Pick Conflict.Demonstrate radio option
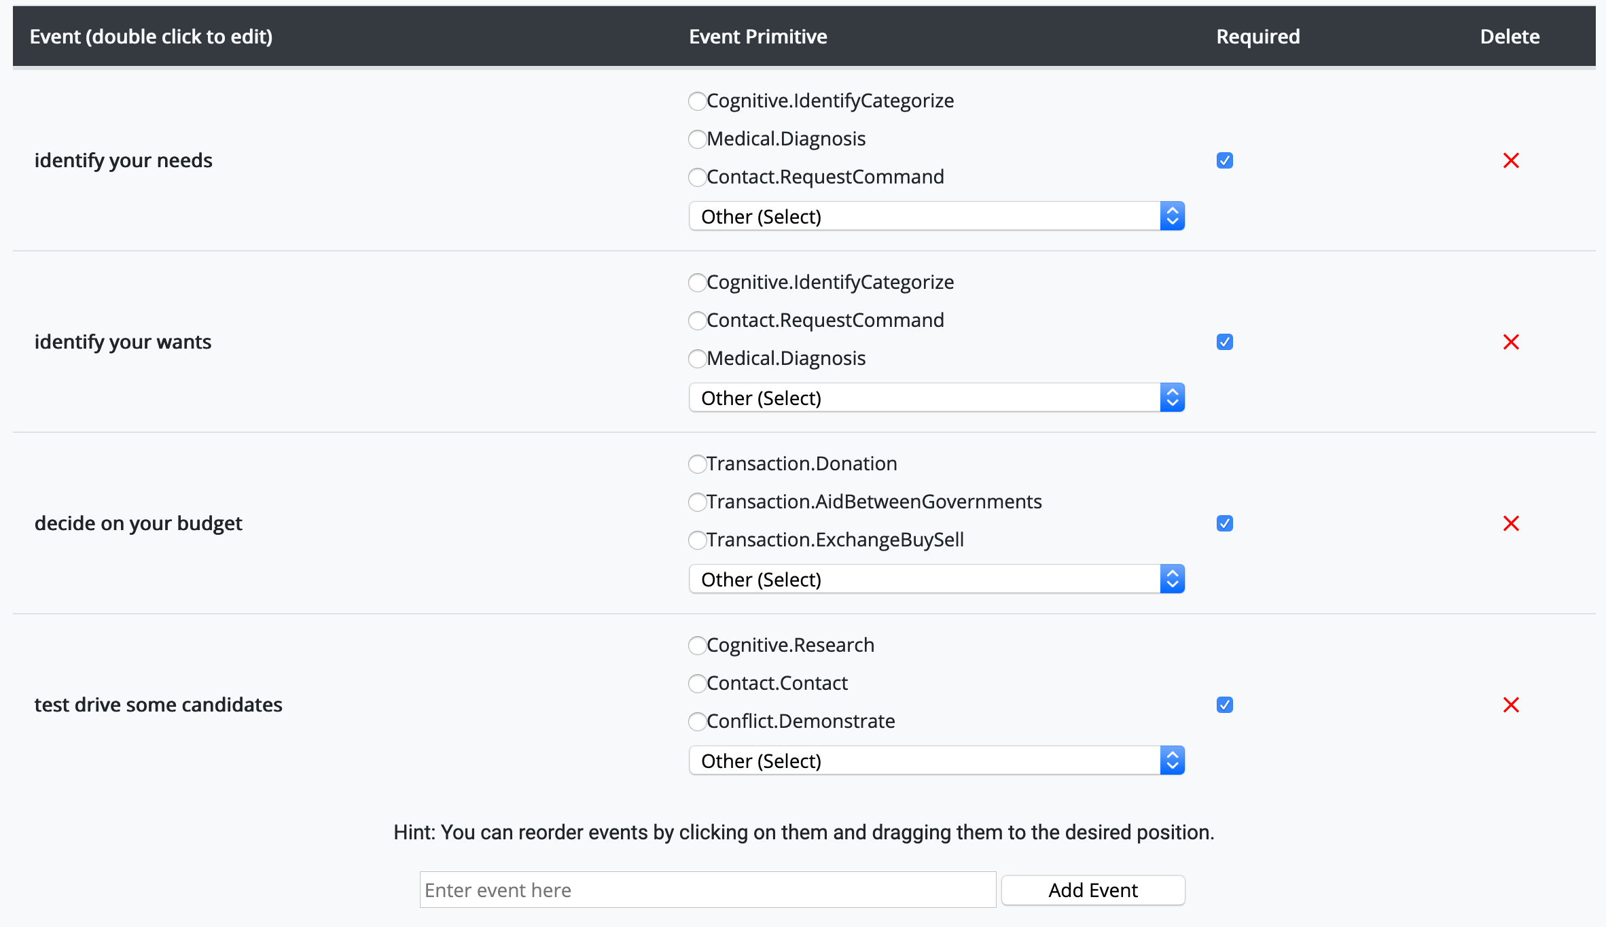The width and height of the screenshot is (1606, 927). click(x=697, y=722)
